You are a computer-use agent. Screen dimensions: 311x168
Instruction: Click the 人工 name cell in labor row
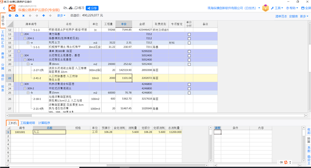(49, 132)
